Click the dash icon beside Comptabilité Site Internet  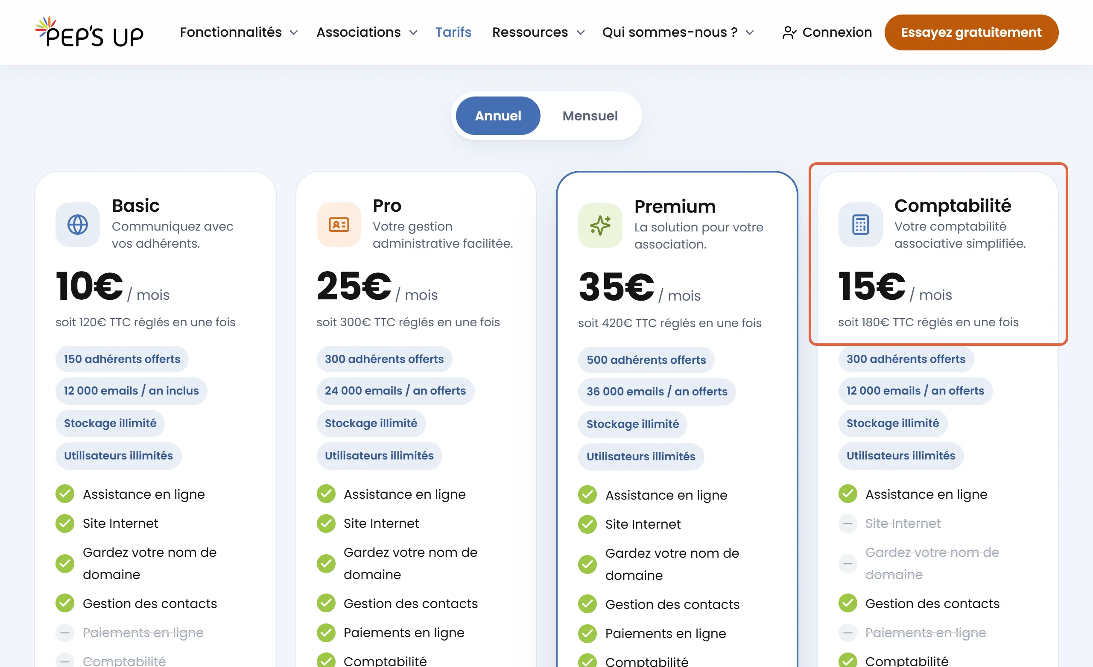848,523
